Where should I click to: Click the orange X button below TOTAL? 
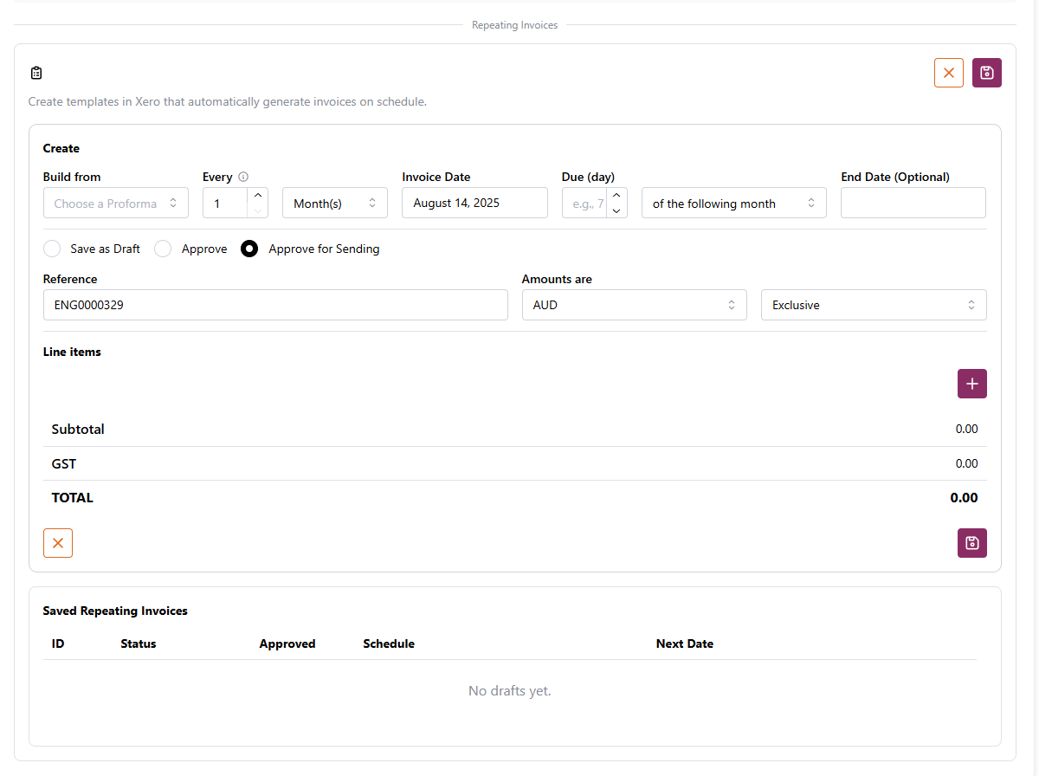pyautogui.click(x=58, y=543)
